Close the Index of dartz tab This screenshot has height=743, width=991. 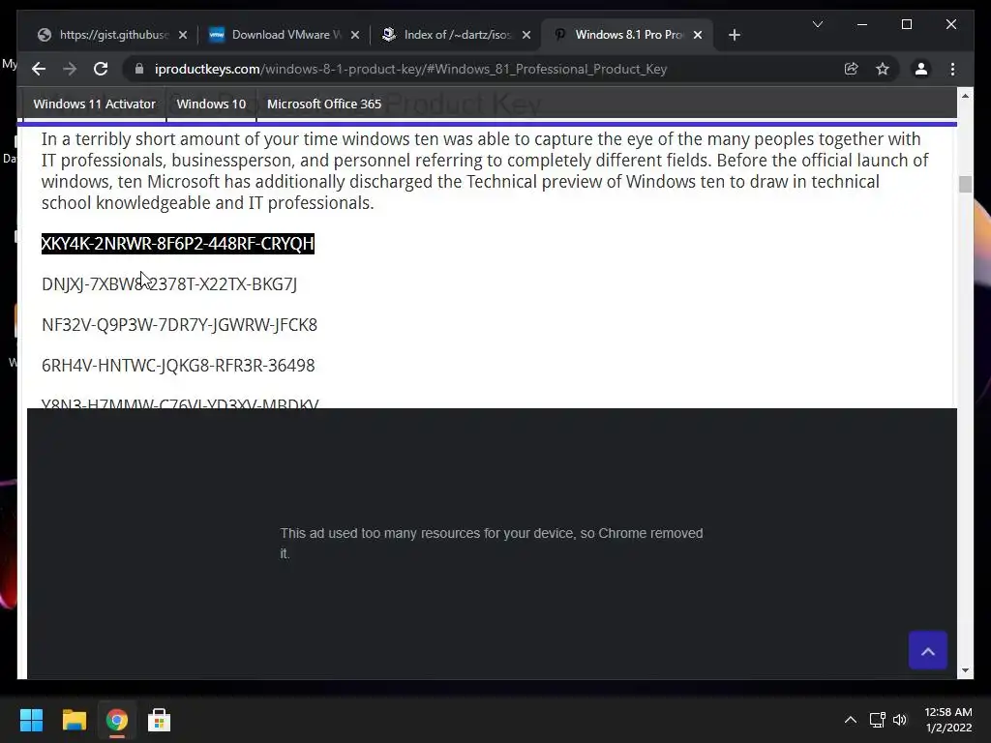click(x=526, y=35)
